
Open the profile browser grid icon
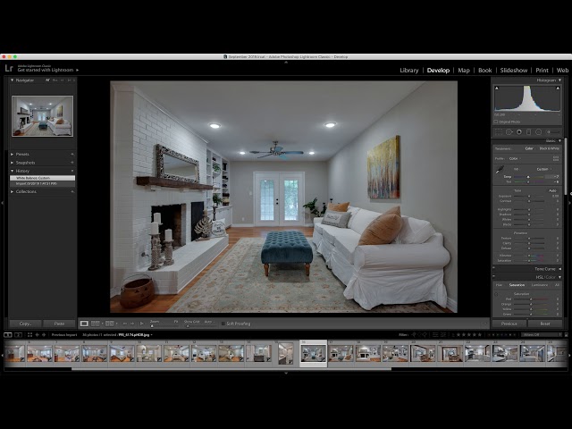click(556, 158)
